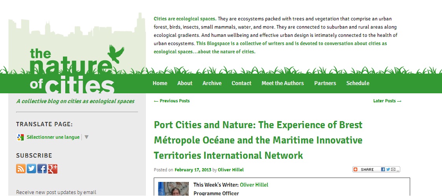Image resolution: width=442 pixels, height=196 pixels.
Task: Open the Schedule menu item
Action: pyautogui.click(x=358, y=83)
